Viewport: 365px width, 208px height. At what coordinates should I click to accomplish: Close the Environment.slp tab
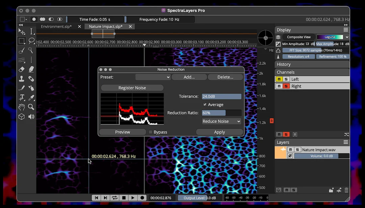coord(79,27)
